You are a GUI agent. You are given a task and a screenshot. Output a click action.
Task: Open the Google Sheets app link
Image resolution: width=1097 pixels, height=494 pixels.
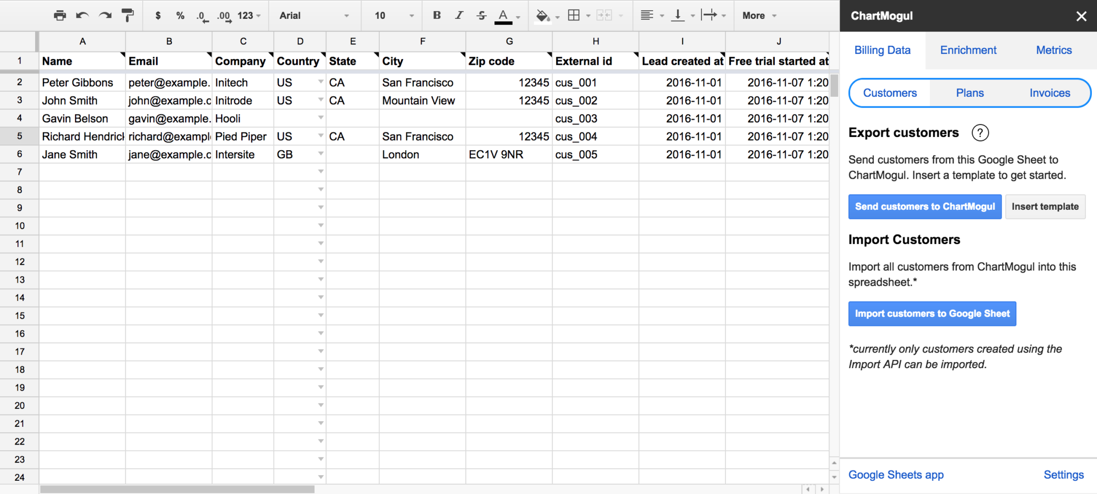[896, 475]
